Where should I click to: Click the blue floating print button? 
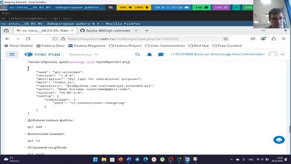[279, 140]
